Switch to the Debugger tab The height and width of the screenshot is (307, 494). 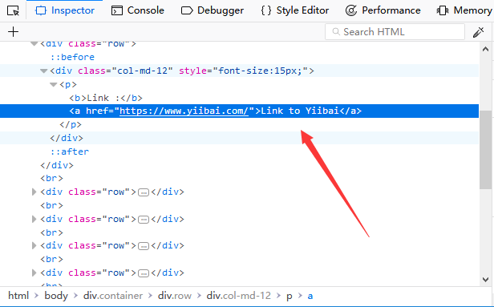(x=213, y=10)
